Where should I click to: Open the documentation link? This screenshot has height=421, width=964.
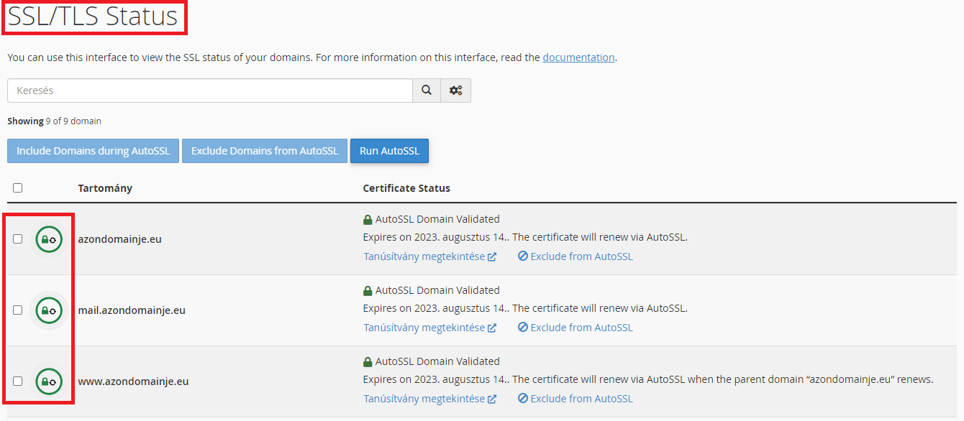pos(578,57)
